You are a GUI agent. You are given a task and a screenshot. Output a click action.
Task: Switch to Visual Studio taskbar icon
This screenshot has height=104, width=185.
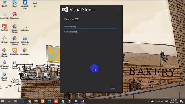[x=83, y=101]
